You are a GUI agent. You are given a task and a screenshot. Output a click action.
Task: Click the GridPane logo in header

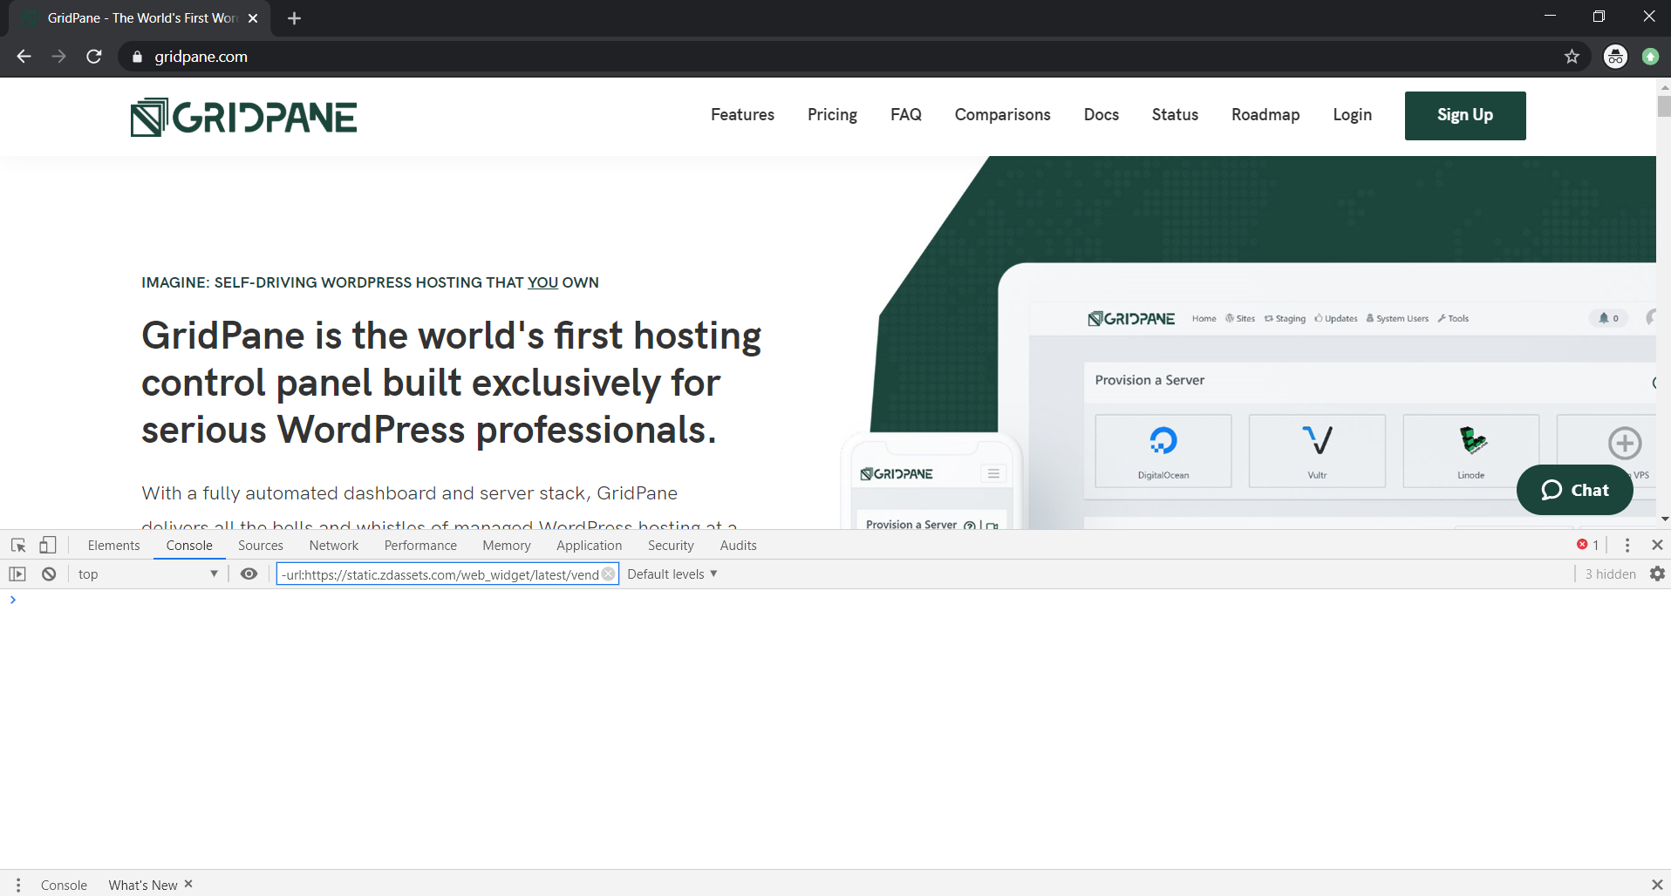coord(243,118)
